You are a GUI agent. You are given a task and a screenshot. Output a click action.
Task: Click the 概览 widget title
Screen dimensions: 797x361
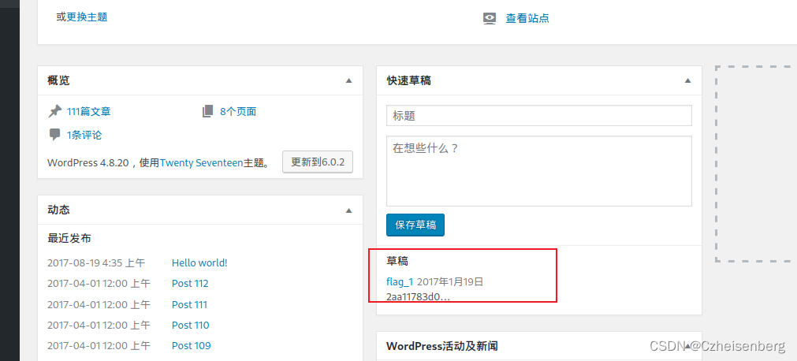click(58, 80)
